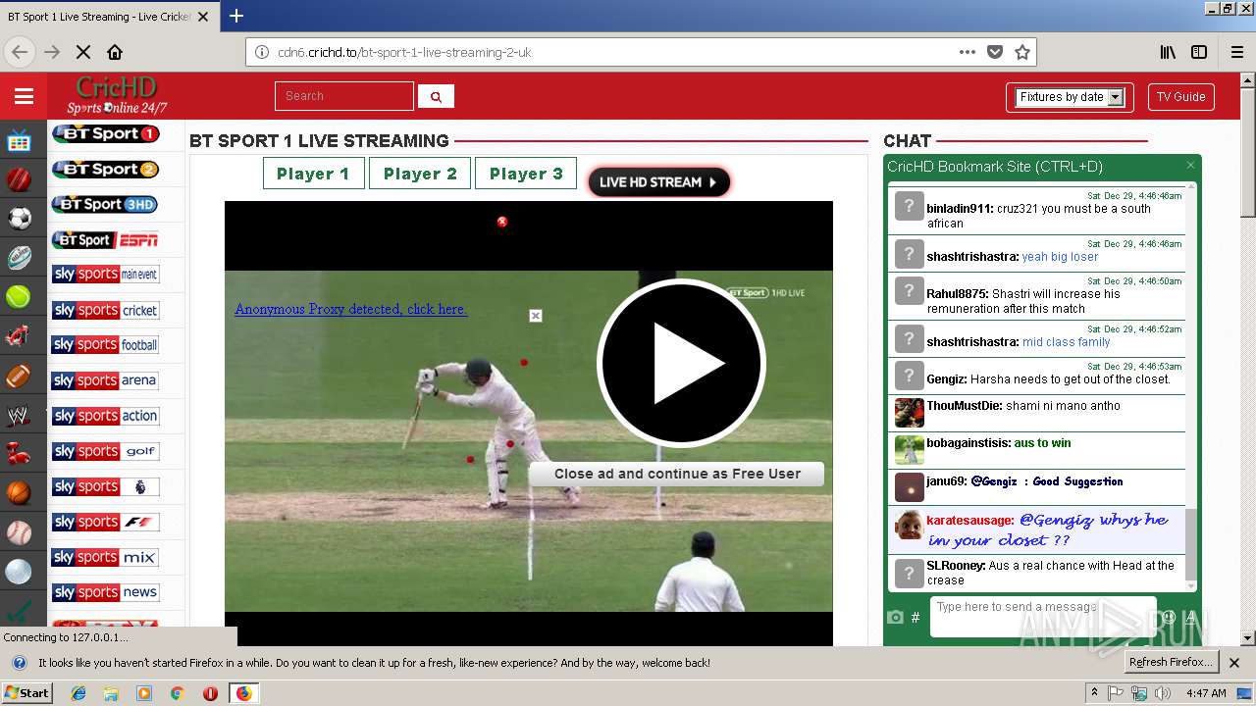Select Sky Sports Mix channel
This screenshot has width=1256, height=706.
pos(105,557)
